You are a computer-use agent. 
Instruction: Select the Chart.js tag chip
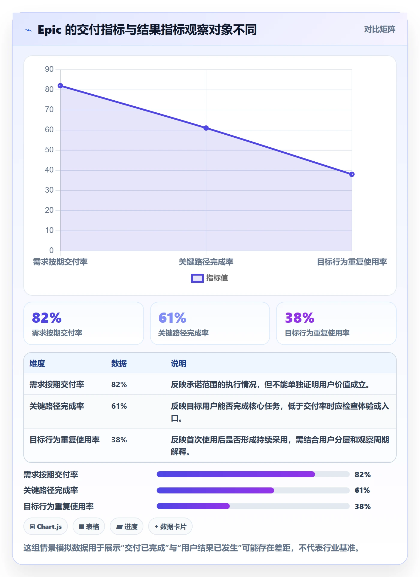tap(46, 526)
